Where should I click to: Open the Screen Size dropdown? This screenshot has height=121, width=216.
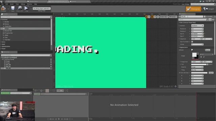pos(164,17)
